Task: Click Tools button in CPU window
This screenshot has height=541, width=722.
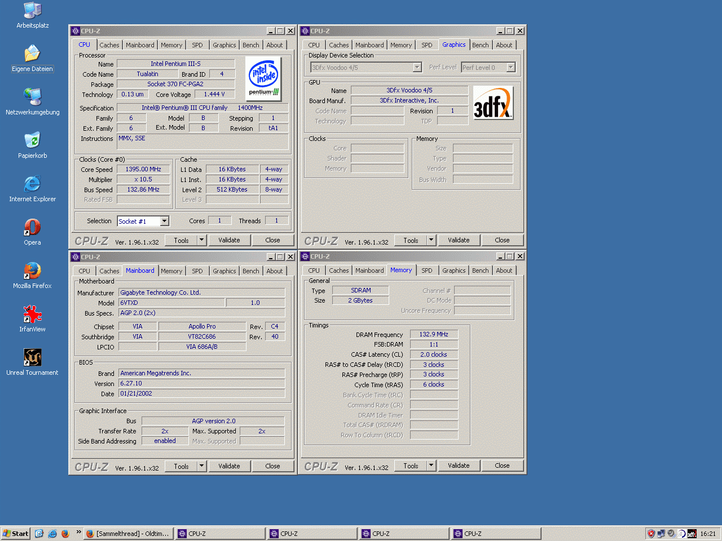Action: pyautogui.click(x=182, y=240)
